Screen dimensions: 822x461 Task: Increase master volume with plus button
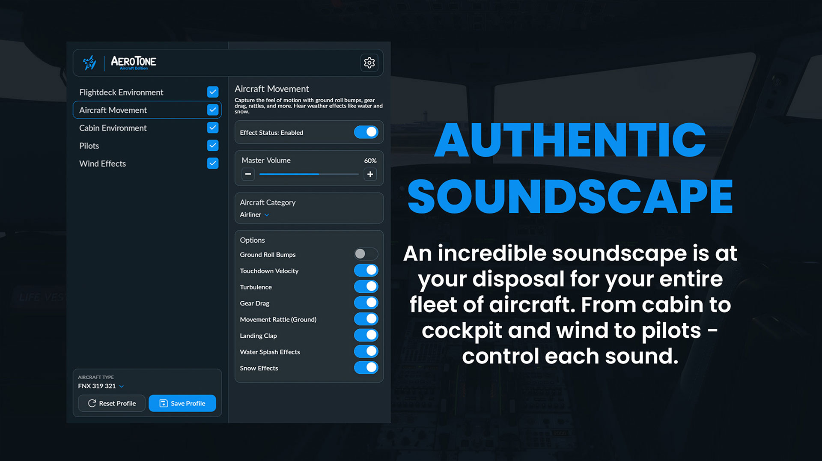[370, 174]
